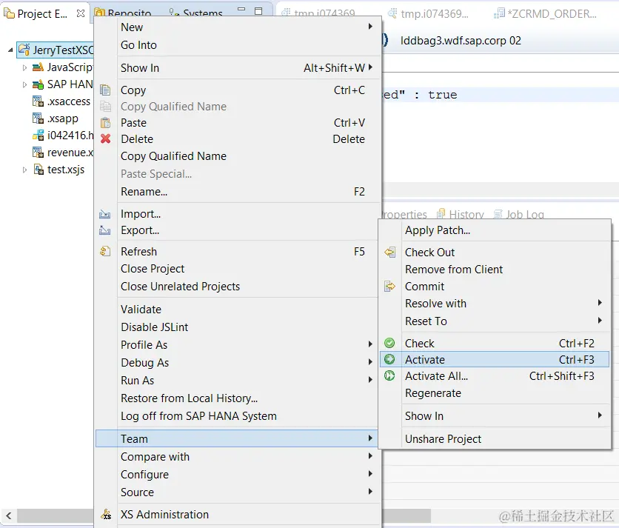Click the Check Out arrow icon
Image resolution: width=619 pixels, height=528 pixels.
(x=389, y=252)
